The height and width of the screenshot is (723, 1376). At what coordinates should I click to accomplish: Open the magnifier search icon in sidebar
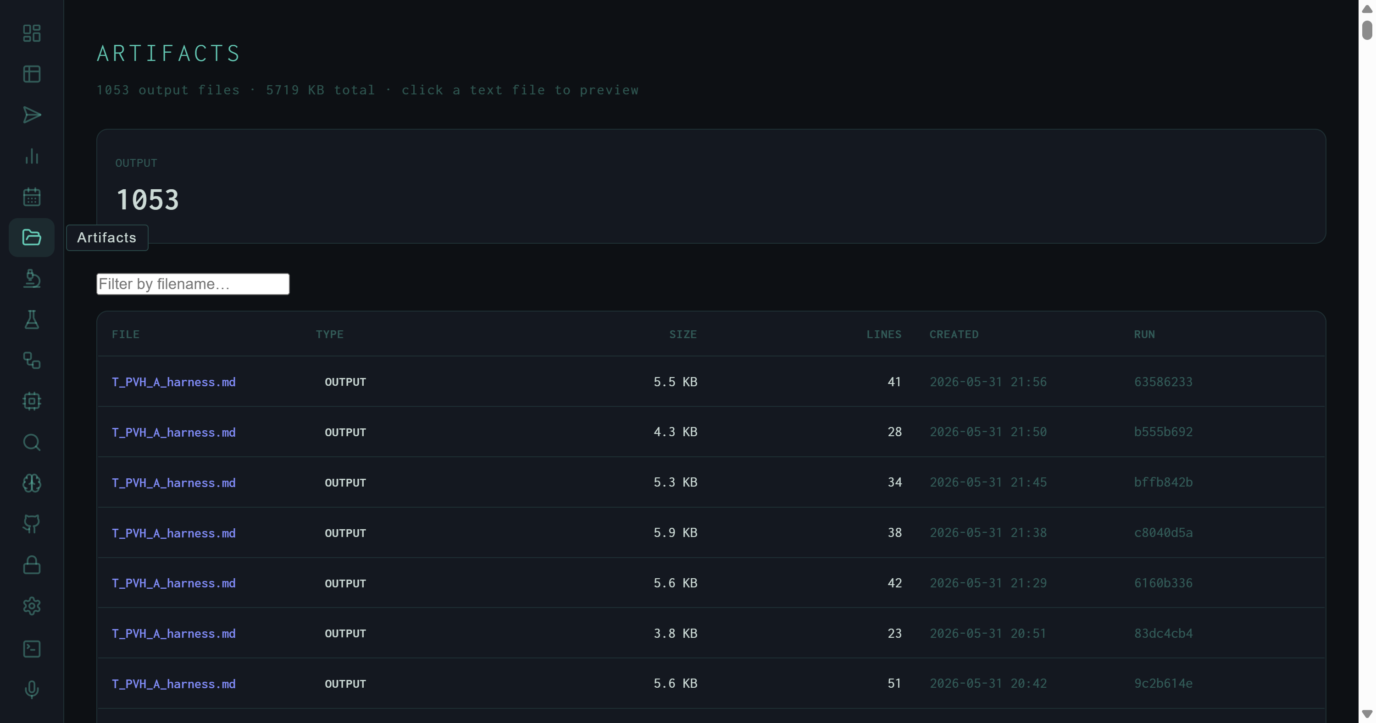pyautogui.click(x=32, y=442)
